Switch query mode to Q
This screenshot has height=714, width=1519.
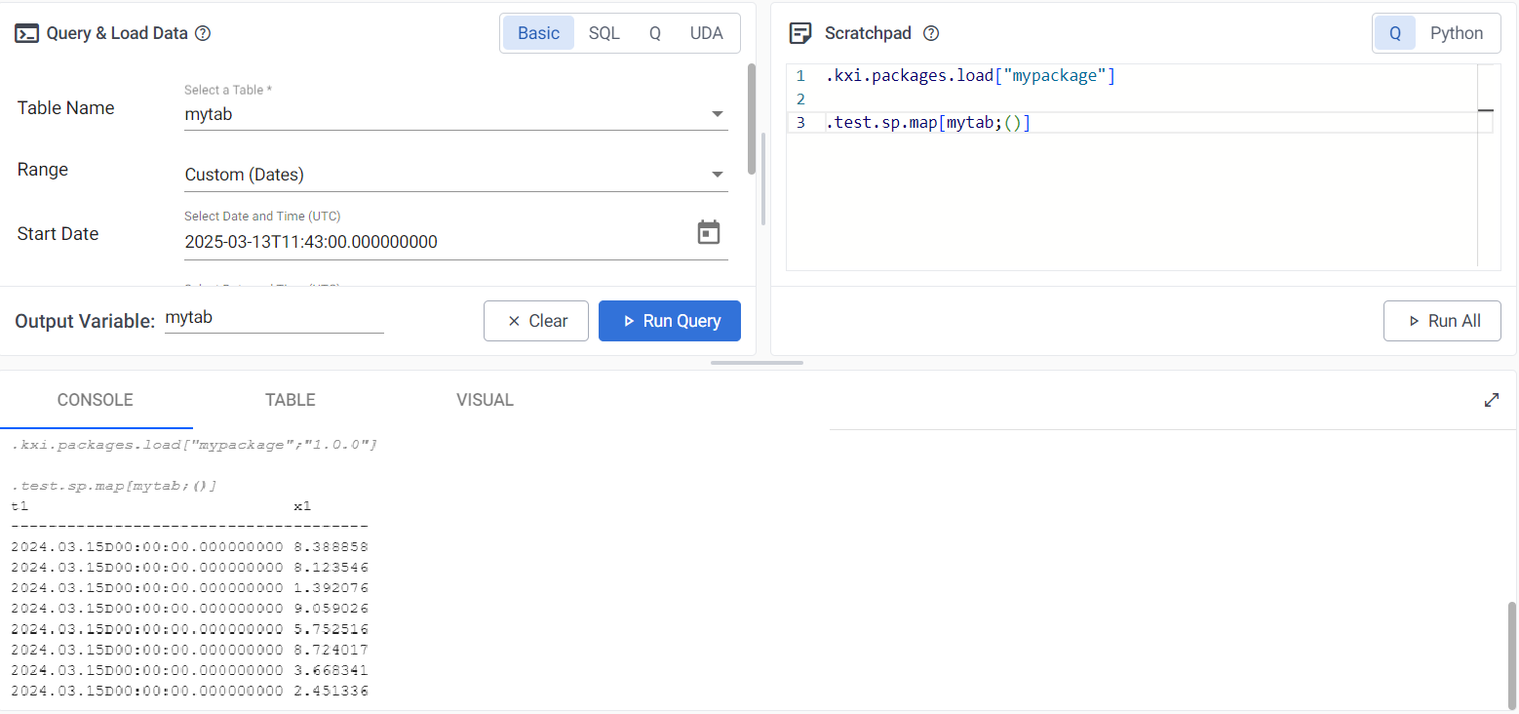(654, 33)
